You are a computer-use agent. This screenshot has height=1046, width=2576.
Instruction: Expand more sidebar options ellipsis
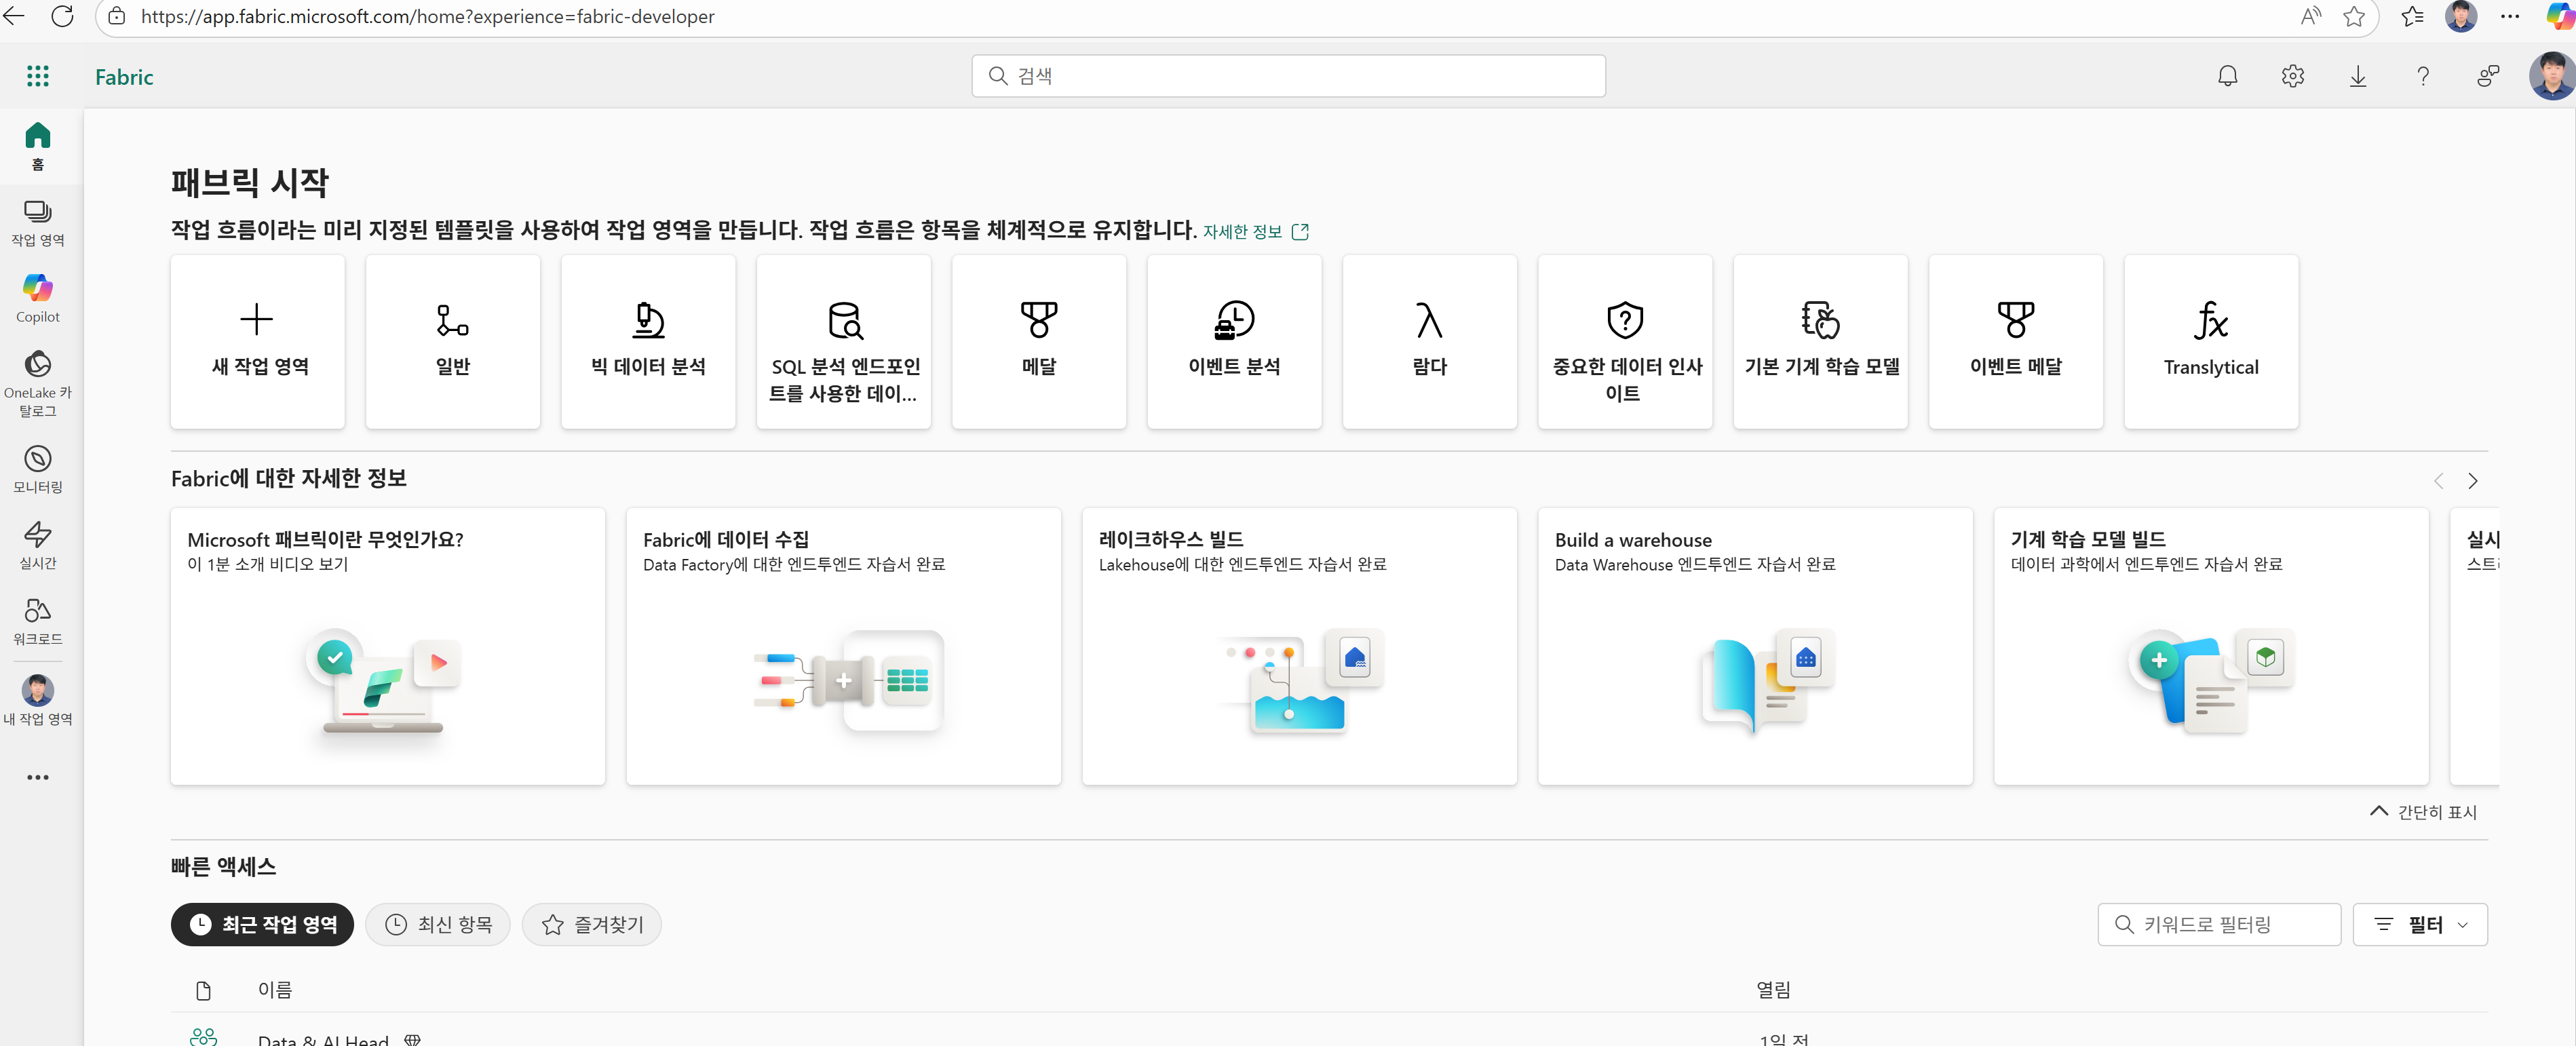pos(38,777)
